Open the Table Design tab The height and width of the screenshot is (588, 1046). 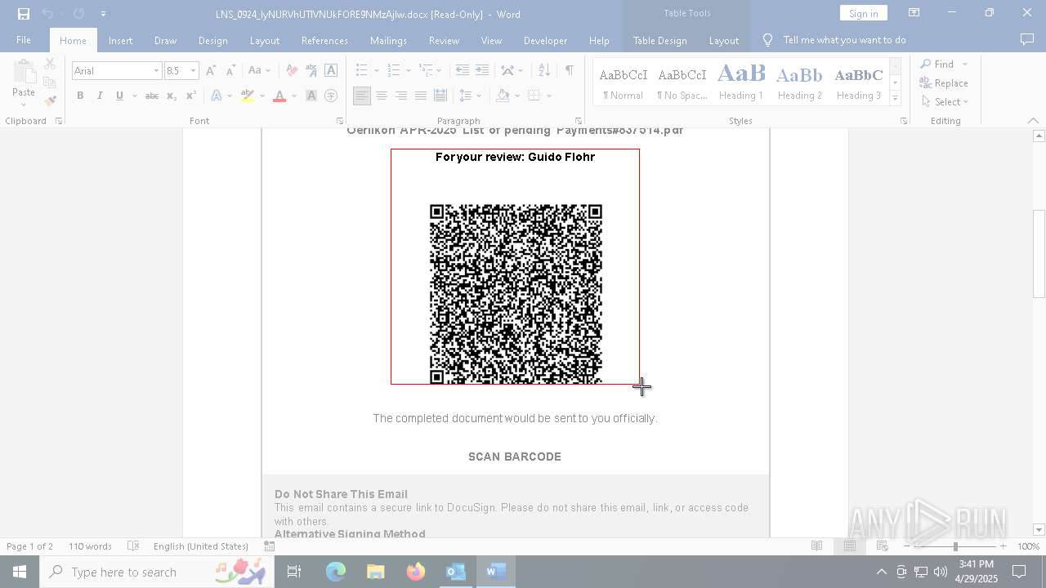click(659, 40)
